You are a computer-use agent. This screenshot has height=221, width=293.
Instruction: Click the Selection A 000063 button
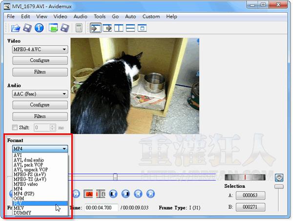pyautogui.click(x=251, y=196)
